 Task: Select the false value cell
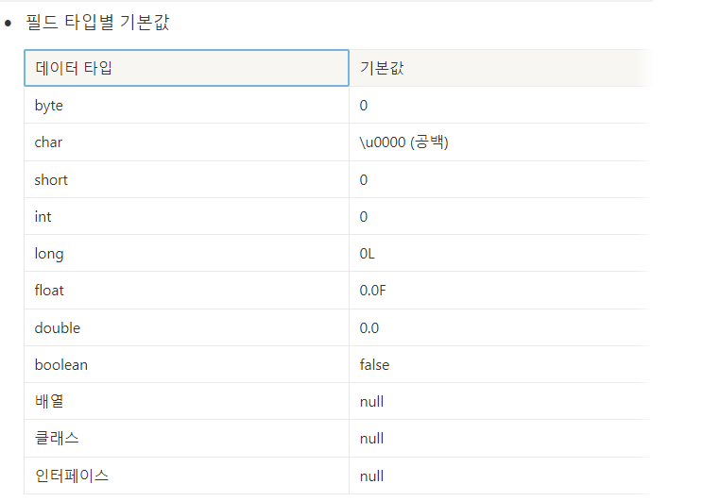[501, 364]
